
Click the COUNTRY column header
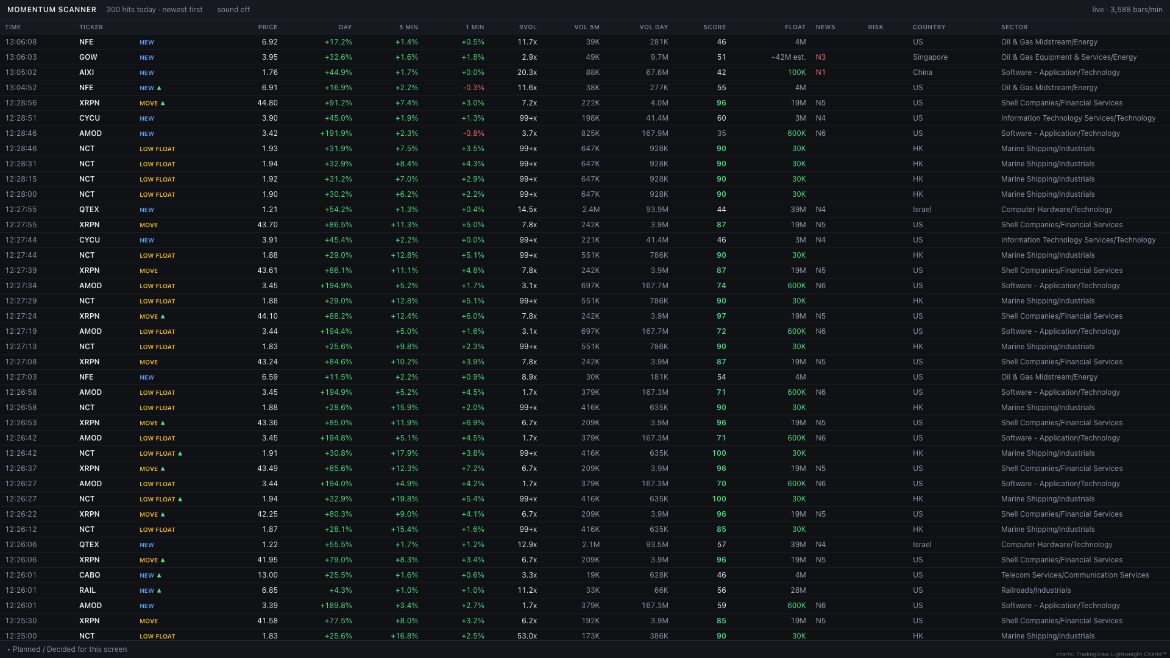[x=929, y=27]
